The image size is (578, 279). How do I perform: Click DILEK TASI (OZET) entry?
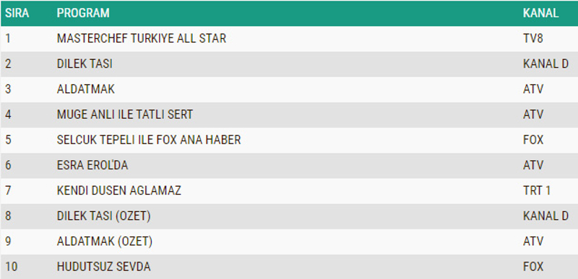tap(103, 216)
